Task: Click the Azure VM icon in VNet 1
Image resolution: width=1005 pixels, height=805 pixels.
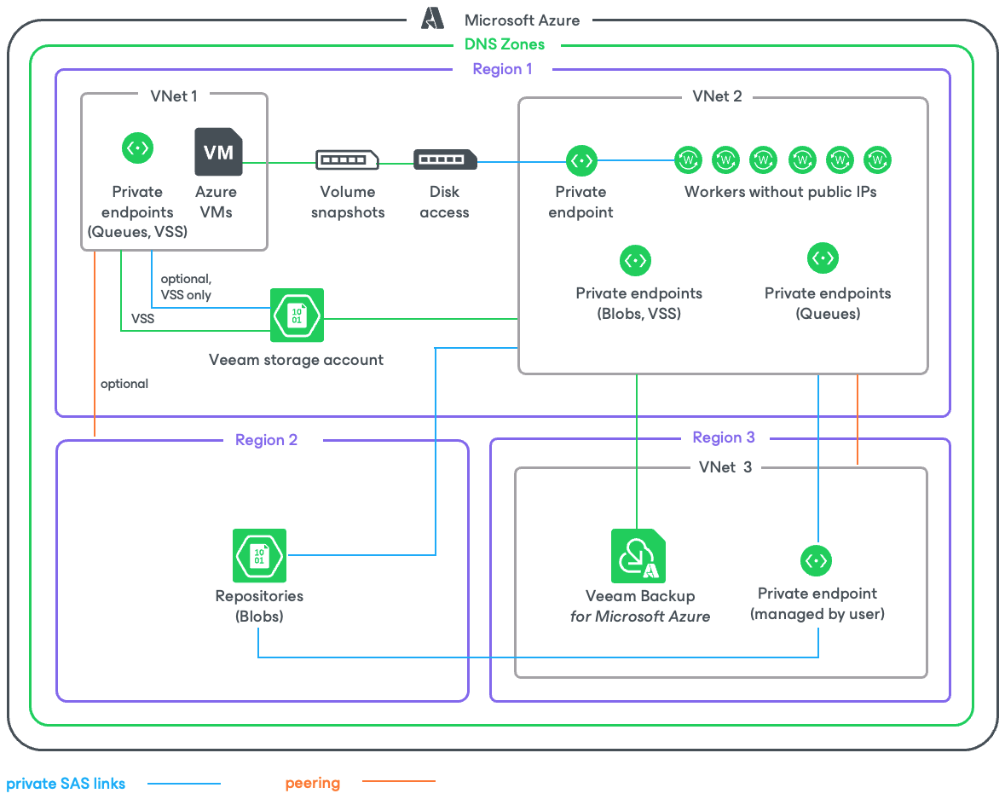Action: 218,152
